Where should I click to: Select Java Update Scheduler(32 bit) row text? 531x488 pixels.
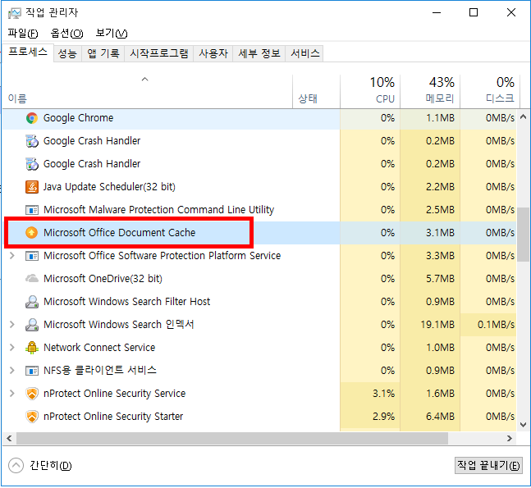109,187
